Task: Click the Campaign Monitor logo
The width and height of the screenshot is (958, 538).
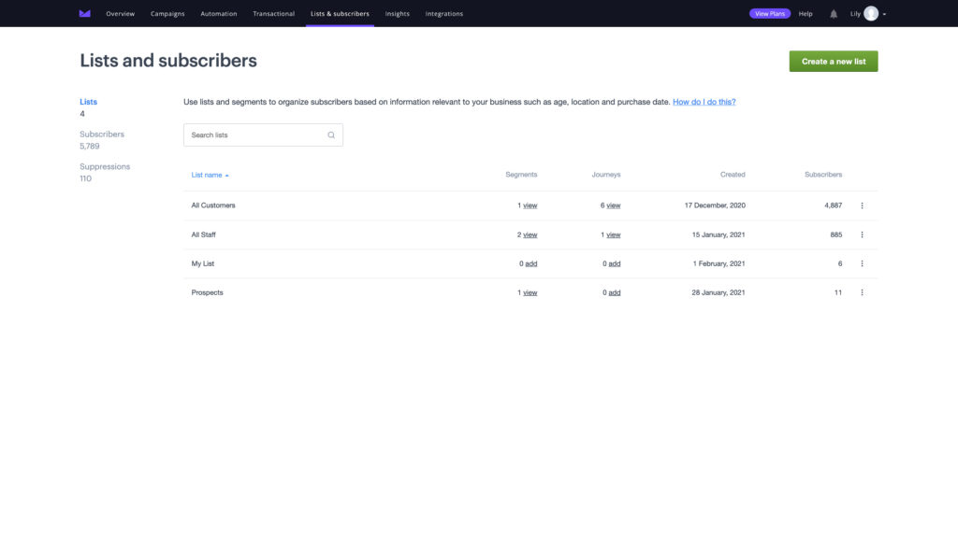Action: [83, 13]
